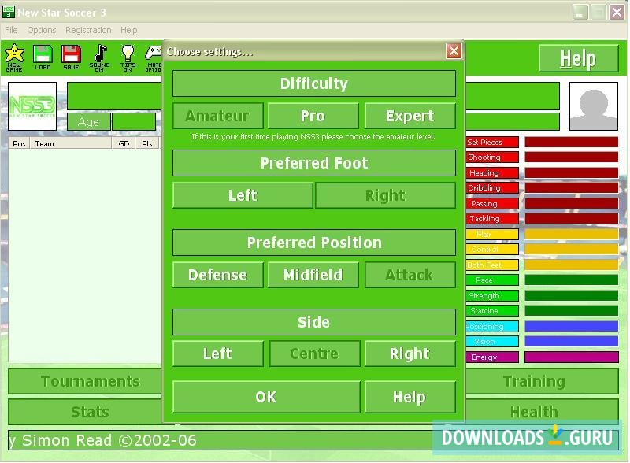This screenshot has width=630, height=463.
Task: Click the Flair skill bar
Action: (572, 235)
